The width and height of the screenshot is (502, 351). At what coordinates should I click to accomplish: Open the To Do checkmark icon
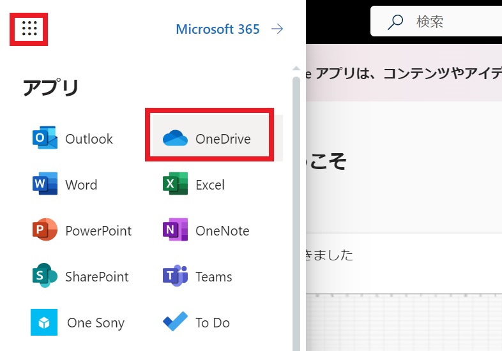click(x=175, y=321)
